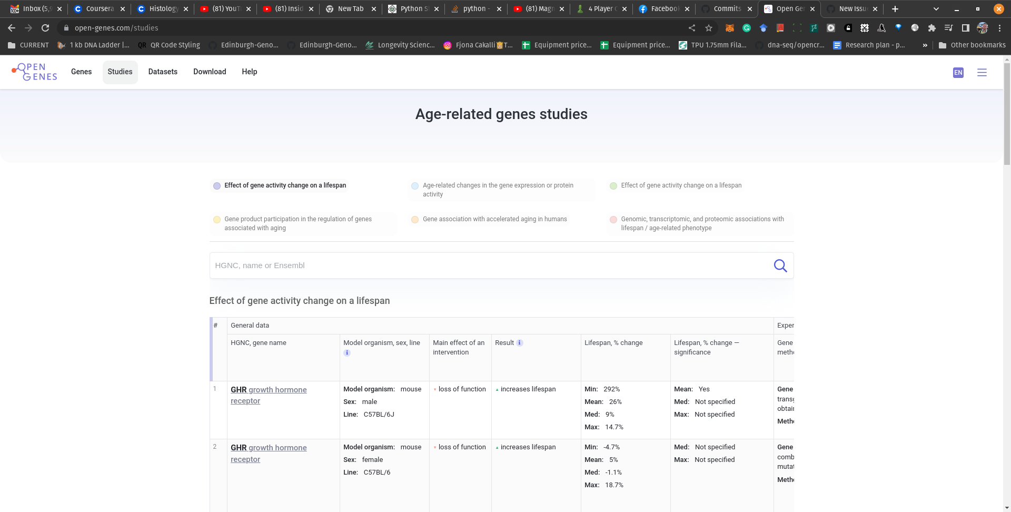Open the MetaMask extension

(730, 27)
